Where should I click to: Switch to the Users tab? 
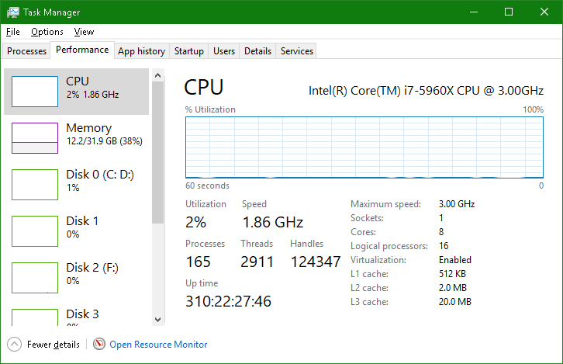point(224,51)
